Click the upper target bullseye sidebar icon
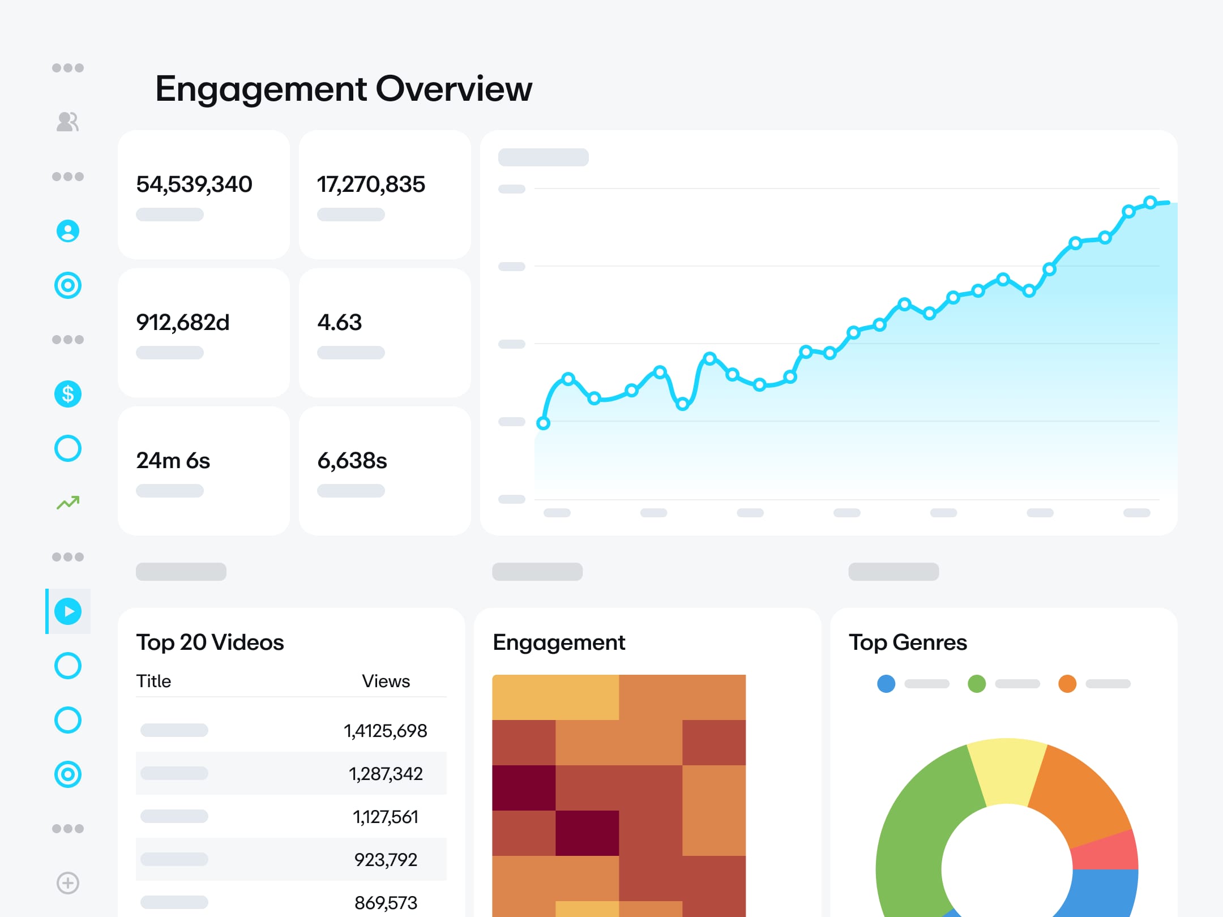Viewport: 1223px width, 917px height. tap(67, 285)
